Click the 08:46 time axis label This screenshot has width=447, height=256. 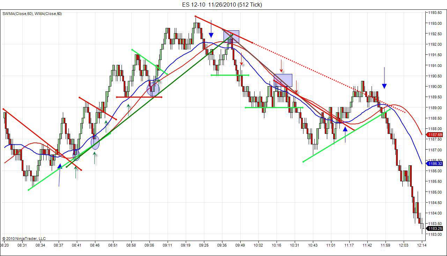95,245
